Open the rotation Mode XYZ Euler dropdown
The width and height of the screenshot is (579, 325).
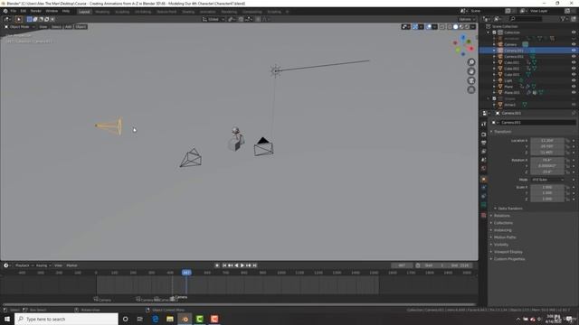(x=547, y=180)
